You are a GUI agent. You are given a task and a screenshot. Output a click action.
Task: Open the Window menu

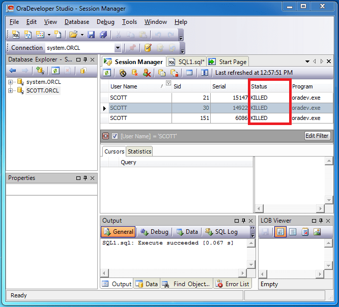(x=156, y=22)
